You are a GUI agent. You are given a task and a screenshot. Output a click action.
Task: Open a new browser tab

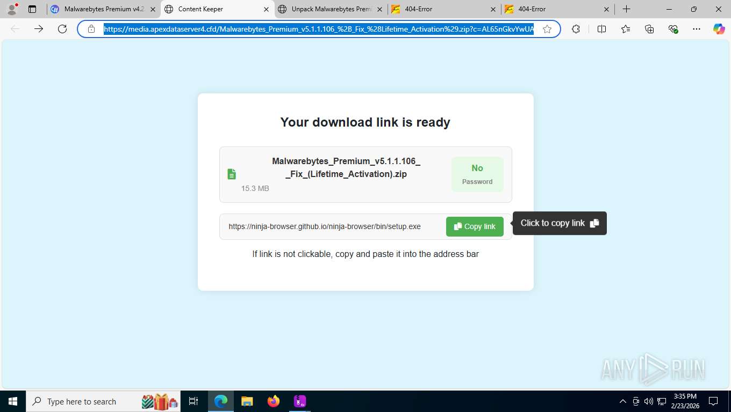pos(626,9)
